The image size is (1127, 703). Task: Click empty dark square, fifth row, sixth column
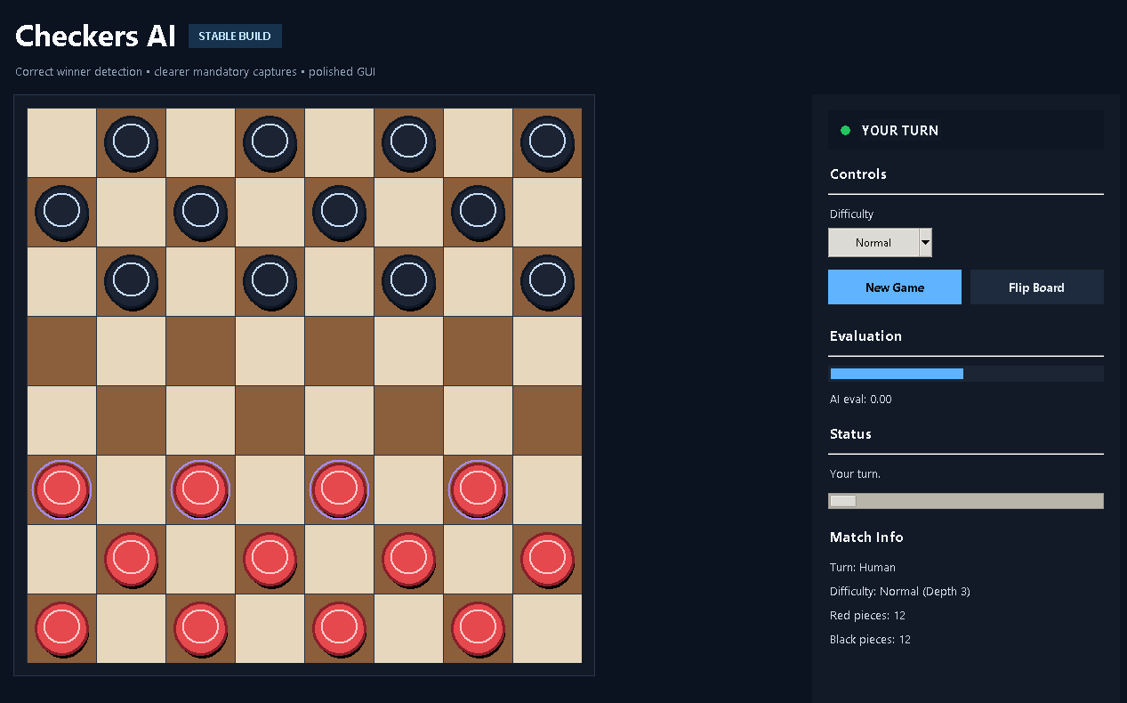[x=409, y=420]
